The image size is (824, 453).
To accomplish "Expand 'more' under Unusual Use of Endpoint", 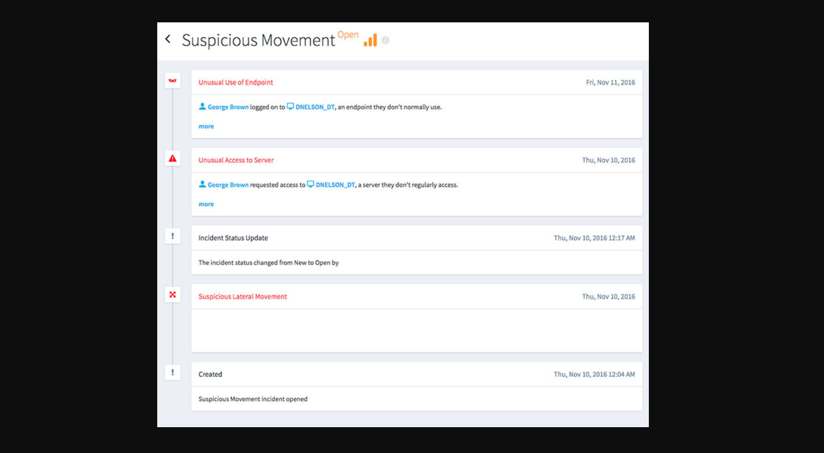I will pos(206,127).
